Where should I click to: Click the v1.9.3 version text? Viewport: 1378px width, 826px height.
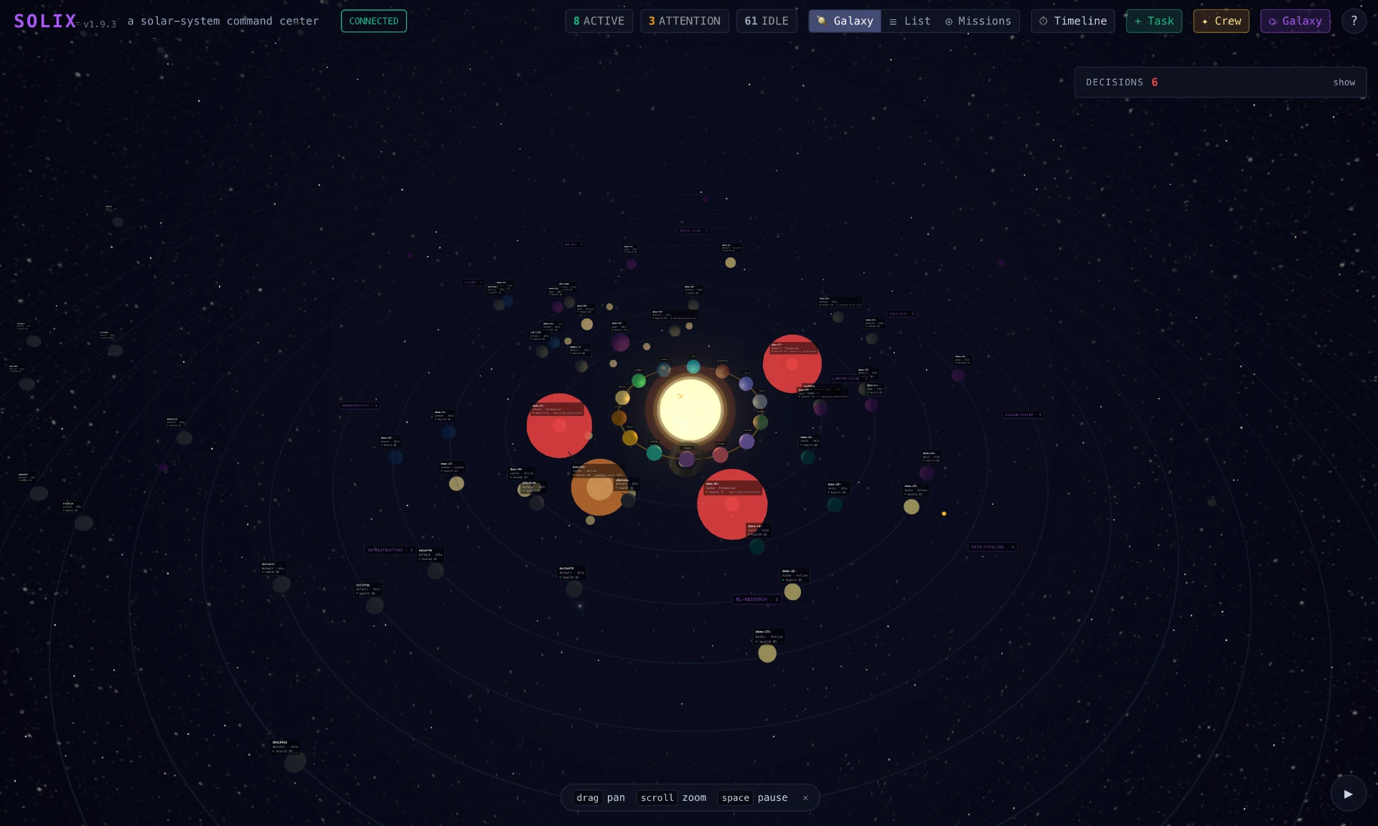tap(99, 24)
